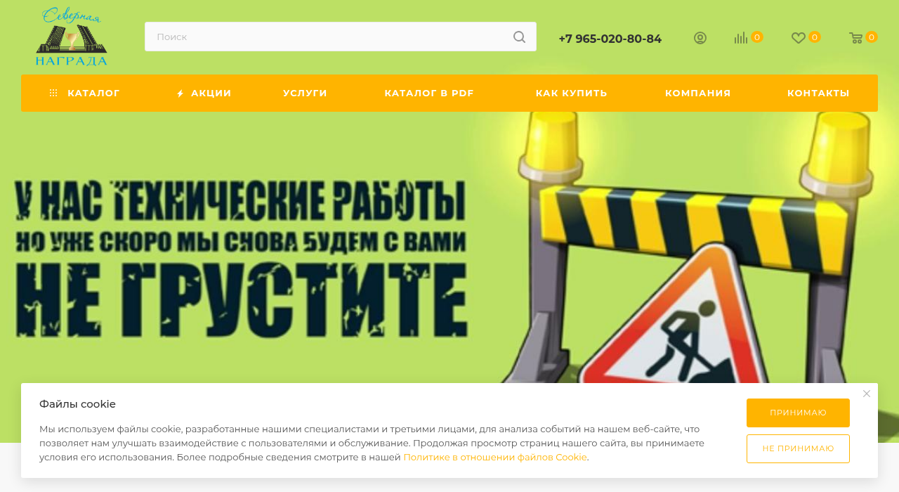Click the lightning icon beside Акции

point(181,93)
